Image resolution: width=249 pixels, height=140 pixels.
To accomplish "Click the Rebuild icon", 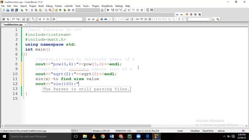I will 69,10.
